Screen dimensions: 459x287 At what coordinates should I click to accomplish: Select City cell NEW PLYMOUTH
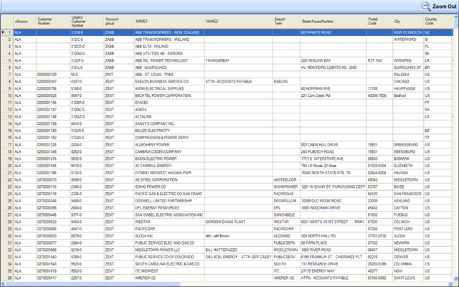pyautogui.click(x=408, y=32)
